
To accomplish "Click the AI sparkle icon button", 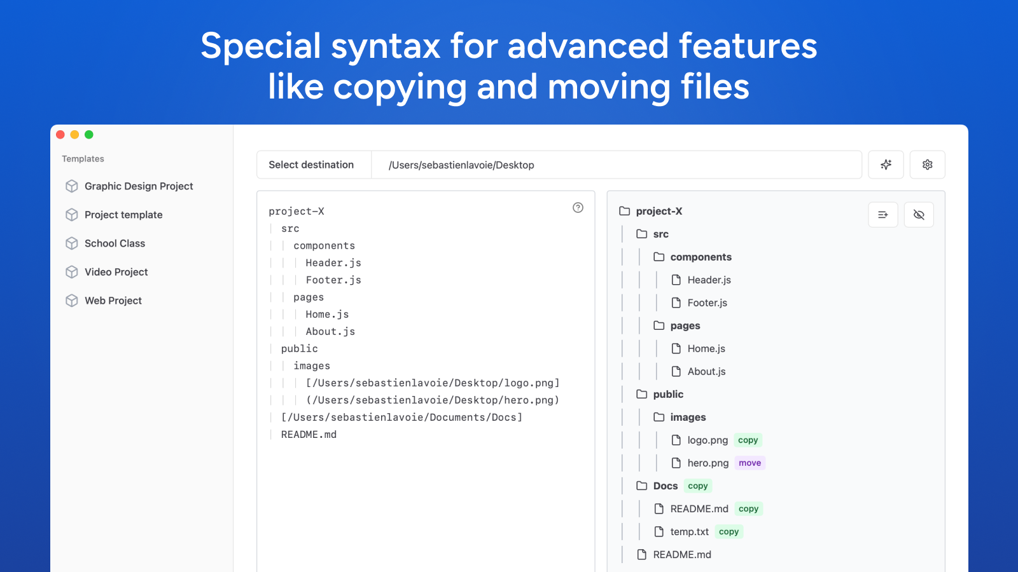I will coord(886,165).
